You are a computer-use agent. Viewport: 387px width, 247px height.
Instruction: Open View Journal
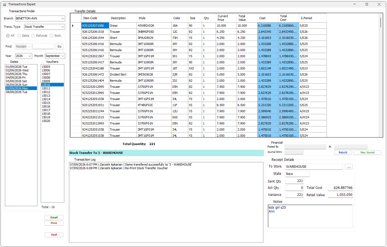[x=367, y=153]
